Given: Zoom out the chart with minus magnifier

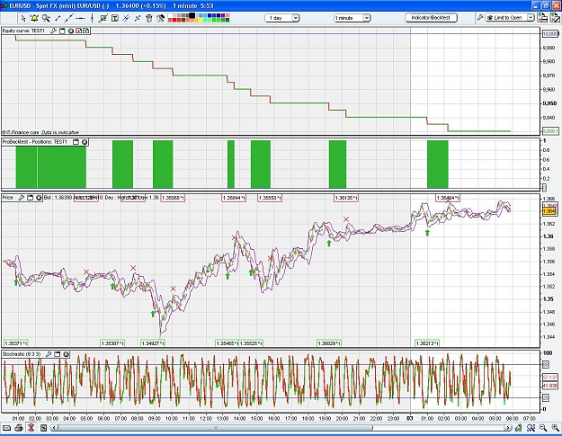Looking at the screenshot, I should [x=543, y=427].
